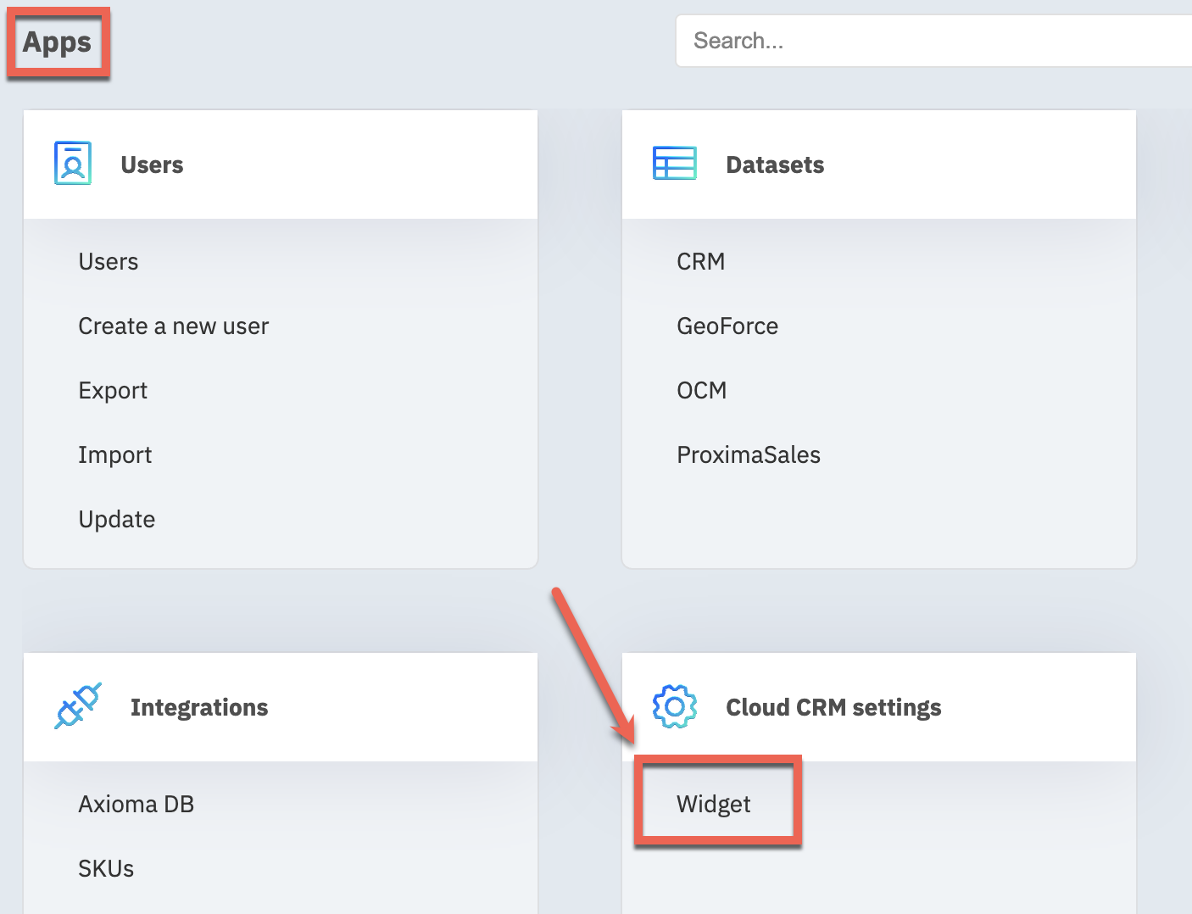Image resolution: width=1192 pixels, height=914 pixels.
Task: Click the Integrations plug icon
Action: [78, 706]
